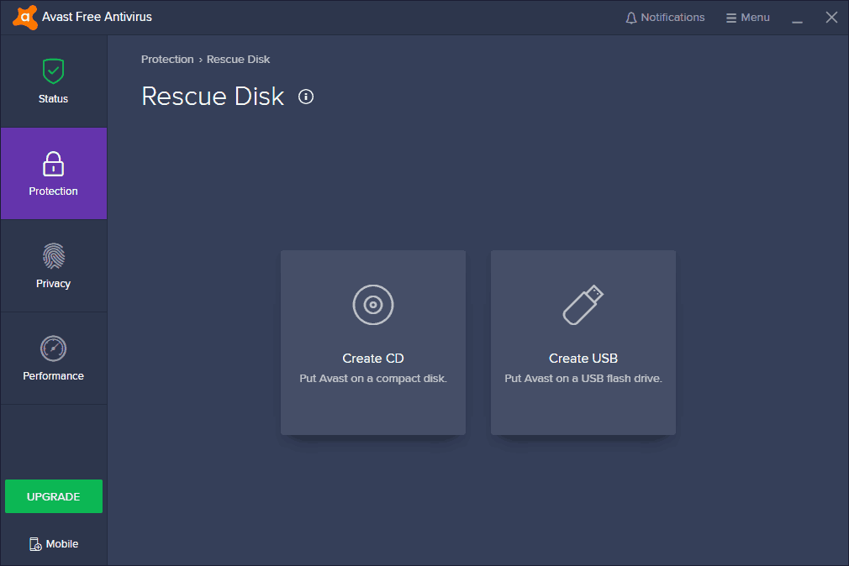Select the Performance gauge icon
This screenshot has height=566, width=849.
click(x=53, y=349)
